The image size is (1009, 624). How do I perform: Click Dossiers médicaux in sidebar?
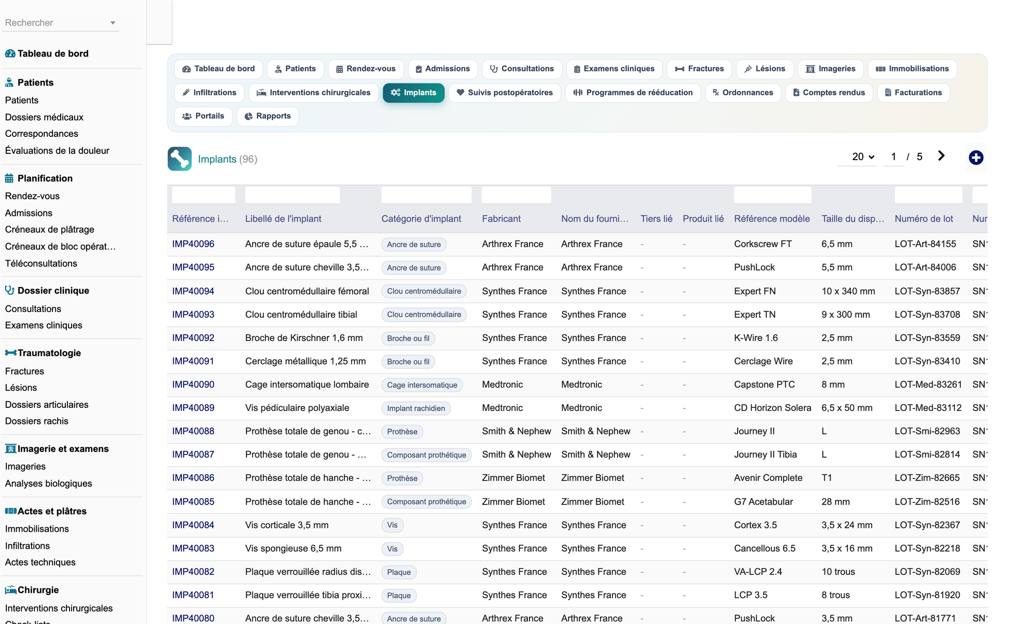(44, 117)
